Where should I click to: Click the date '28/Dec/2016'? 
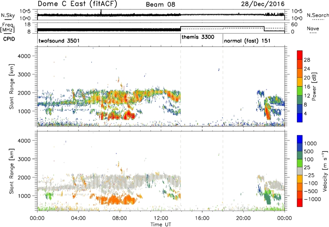point(263,4)
